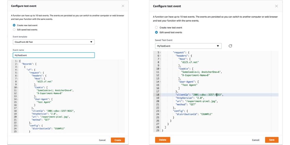Click httpVersion "2.0" line in left editor

pos(45,114)
